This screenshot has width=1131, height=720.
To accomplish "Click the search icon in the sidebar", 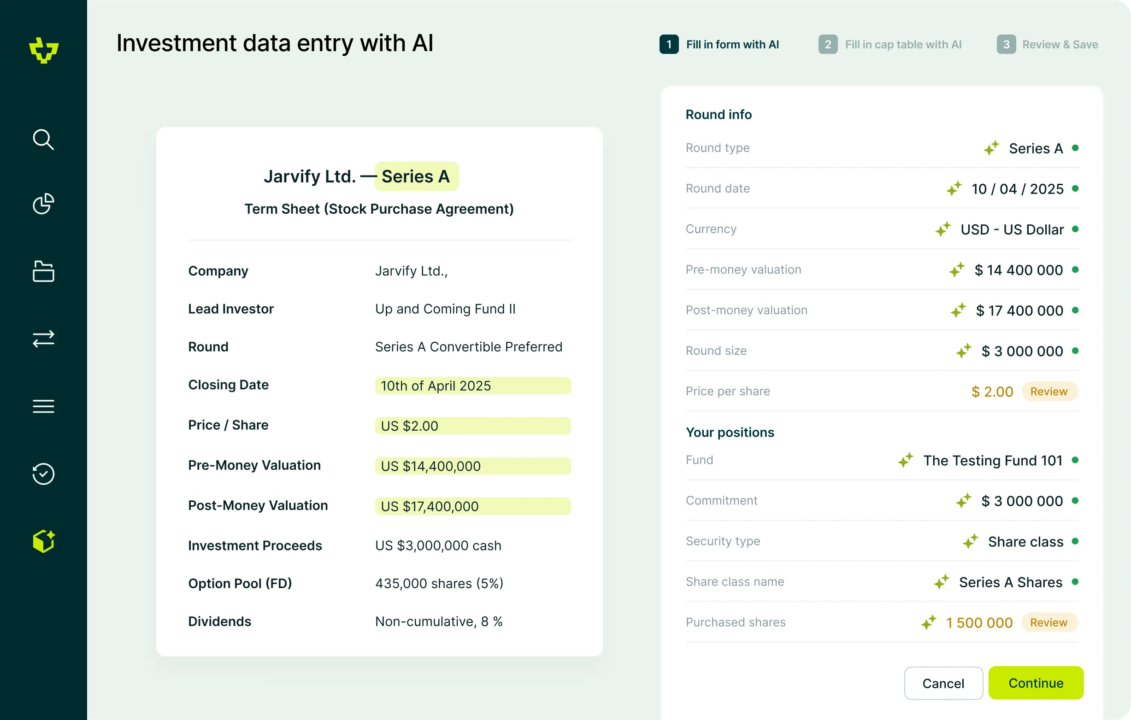I will [43, 140].
